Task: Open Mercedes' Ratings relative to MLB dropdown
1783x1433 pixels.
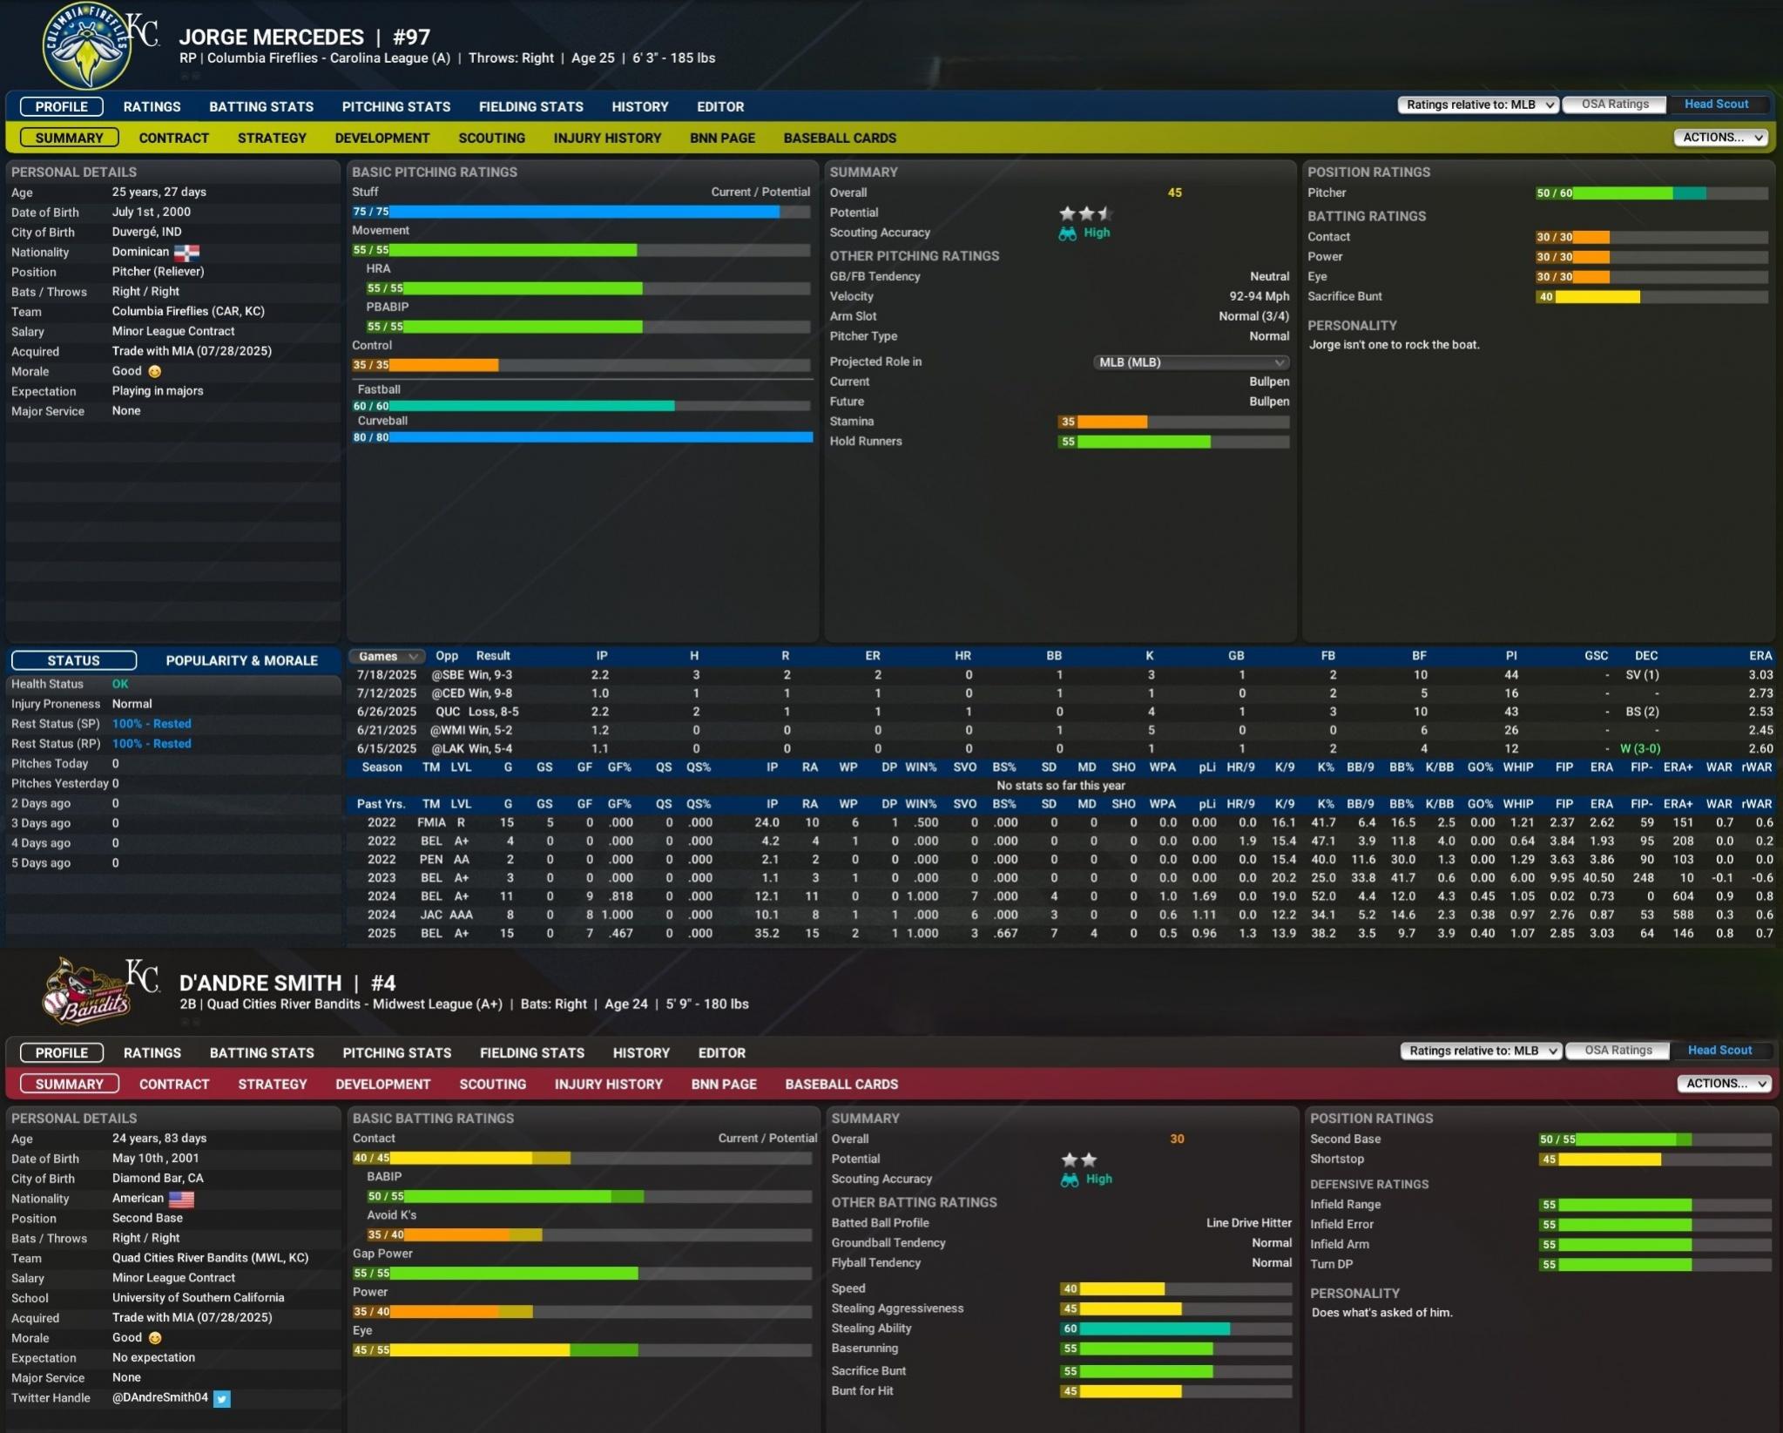Action: pyautogui.click(x=1478, y=105)
